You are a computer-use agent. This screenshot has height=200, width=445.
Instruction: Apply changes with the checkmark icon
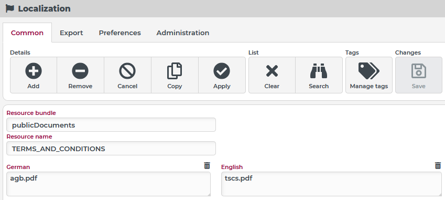coord(222,71)
